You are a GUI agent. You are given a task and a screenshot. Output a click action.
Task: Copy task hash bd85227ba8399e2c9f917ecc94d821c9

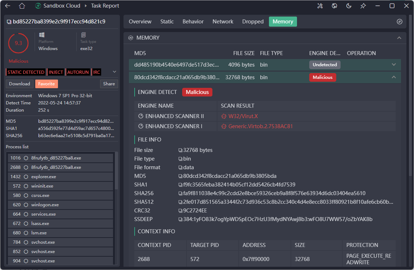pyautogui.click(x=9, y=22)
